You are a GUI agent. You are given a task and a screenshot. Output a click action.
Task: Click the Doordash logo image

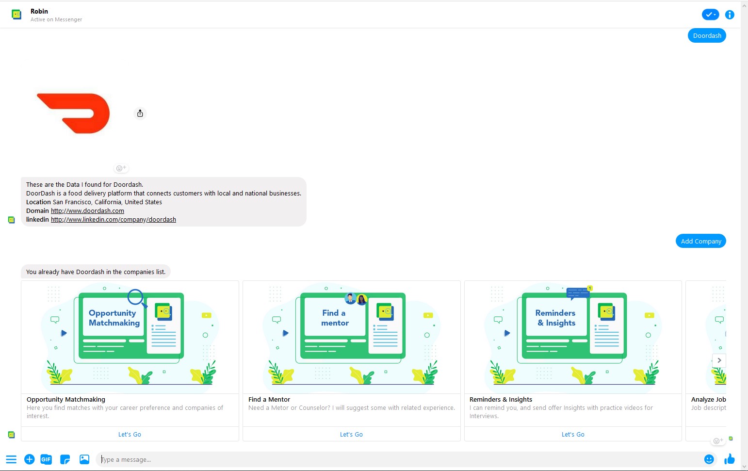[x=74, y=114]
